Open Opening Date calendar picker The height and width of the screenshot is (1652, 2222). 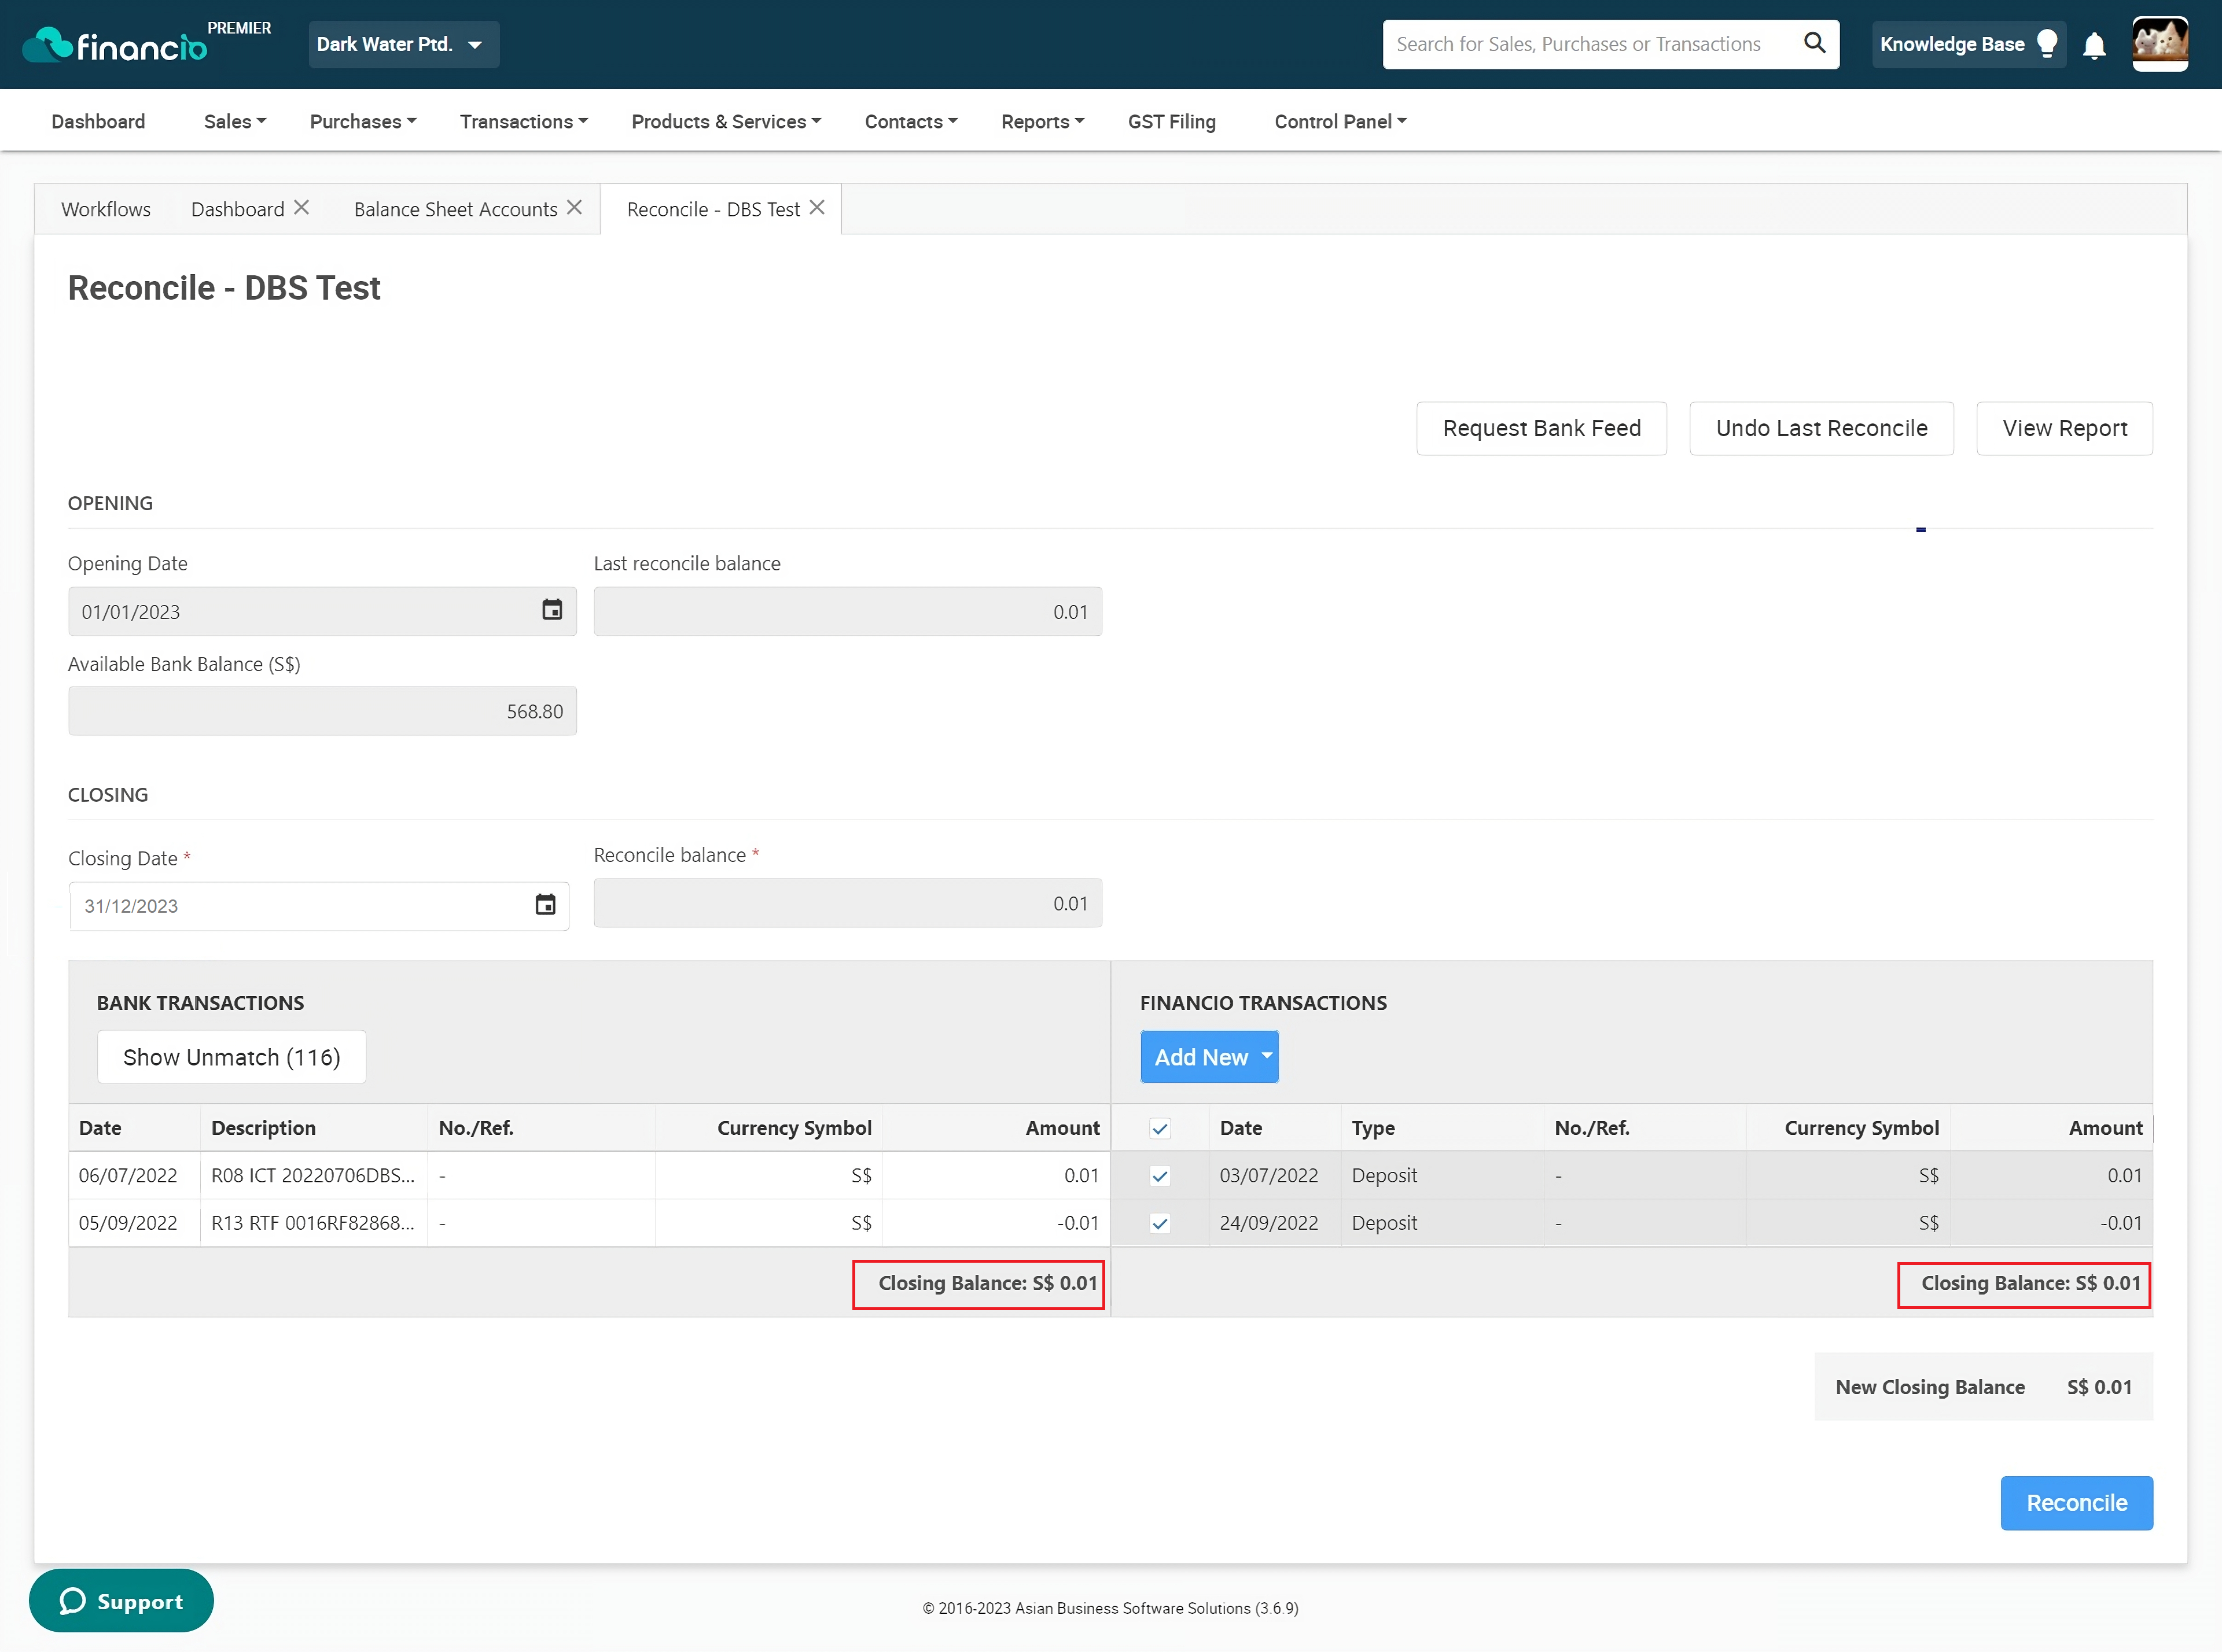click(551, 610)
